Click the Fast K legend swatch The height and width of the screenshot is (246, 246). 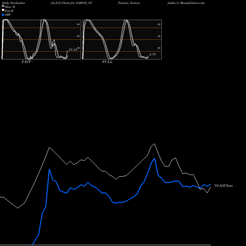3,10
